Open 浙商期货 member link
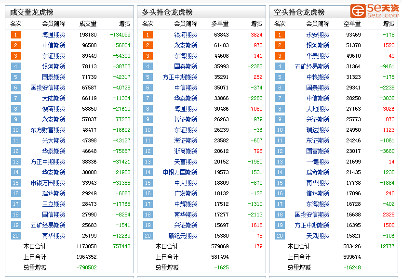 [x=186, y=151]
